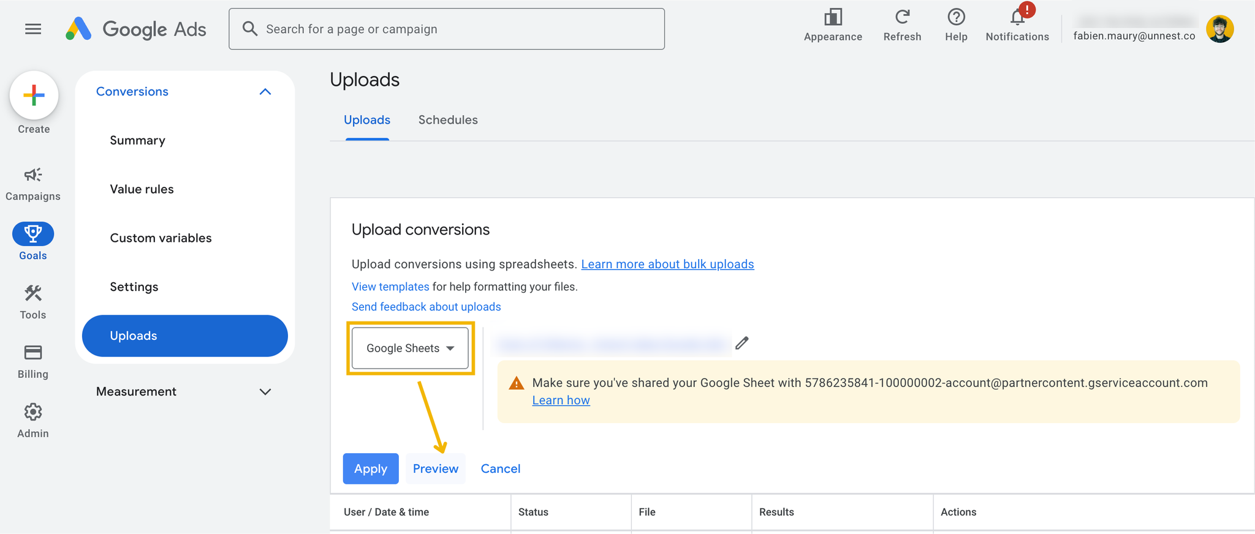Open Learn more about bulk uploads link
Screen dimensions: 1255x534
[x=667, y=264]
